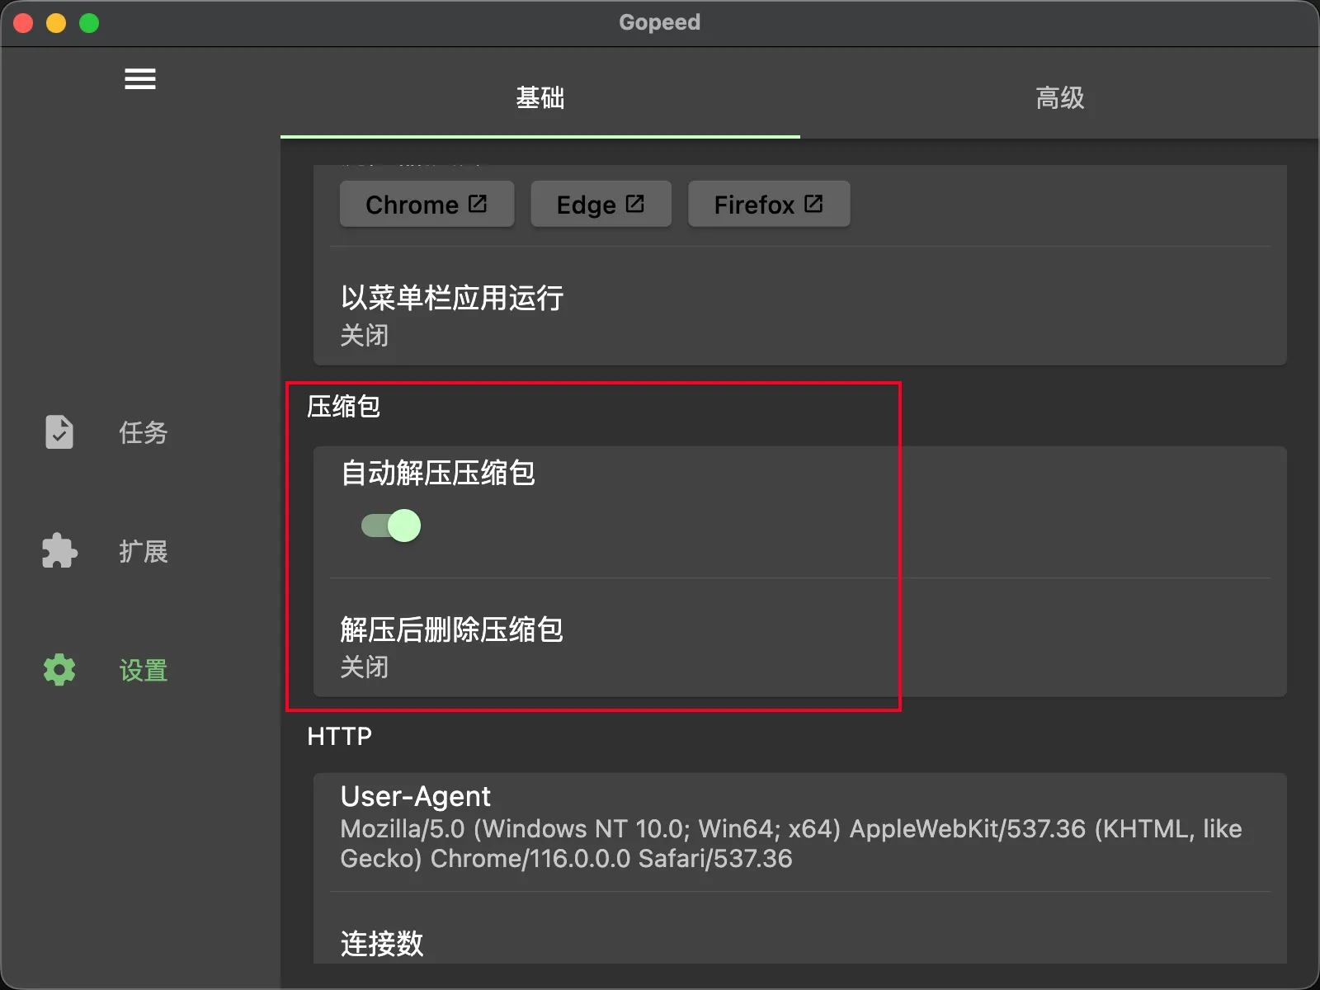Open the hamburger menu icon
Viewport: 1320px width, 990px height.
point(139,79)
